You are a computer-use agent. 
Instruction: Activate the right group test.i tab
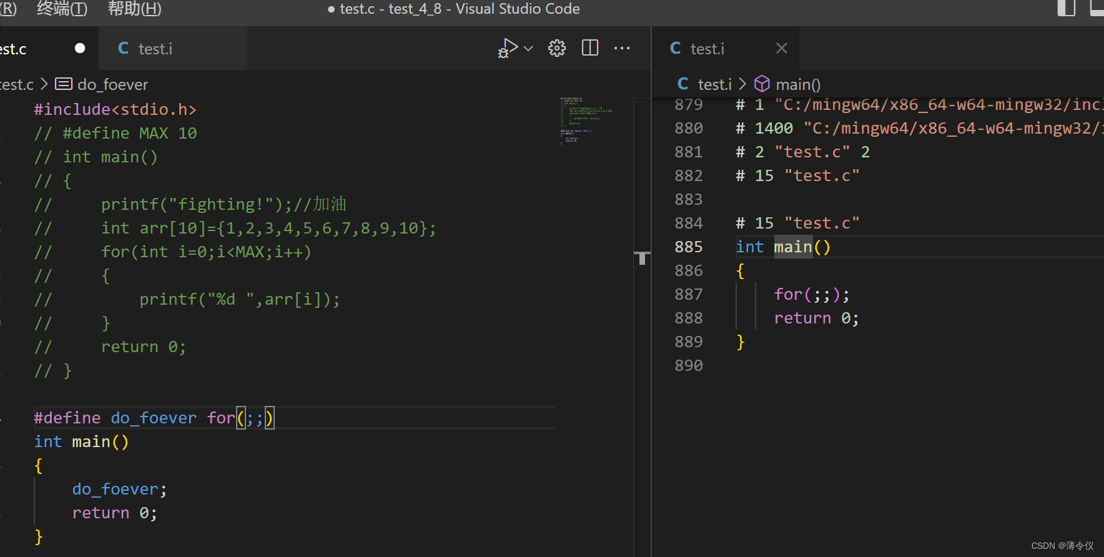click(x=725, y=48)
